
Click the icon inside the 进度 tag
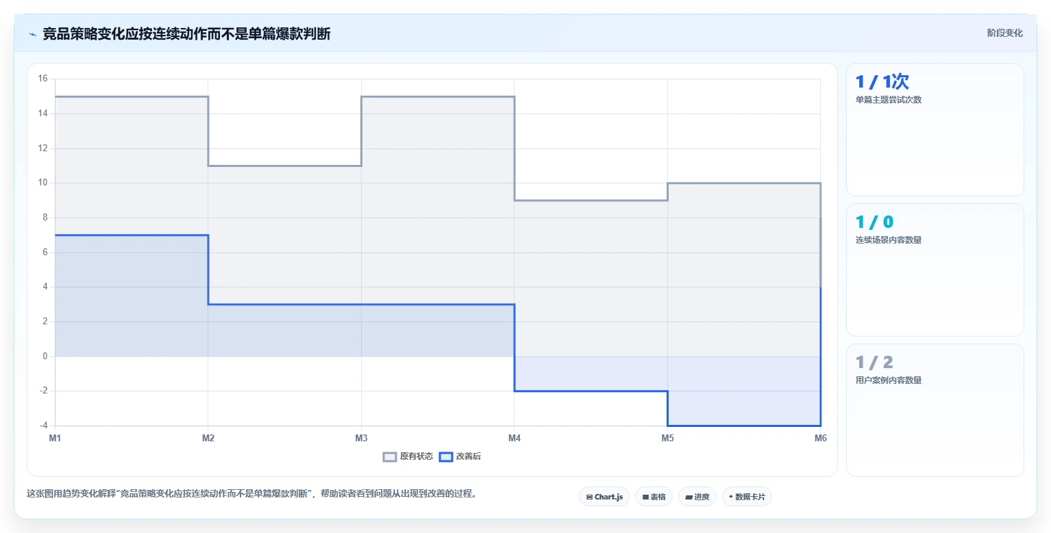point(689,497)
